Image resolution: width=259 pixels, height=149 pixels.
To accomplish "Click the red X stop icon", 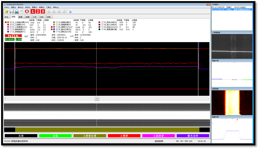I will (27, 11).
